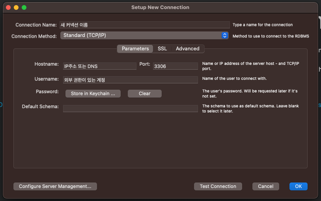Click 'Method to use to connect to the RDBMS' text
This screenshot has height=201, width=321.
pyautogui.click(x=271, y=36)
